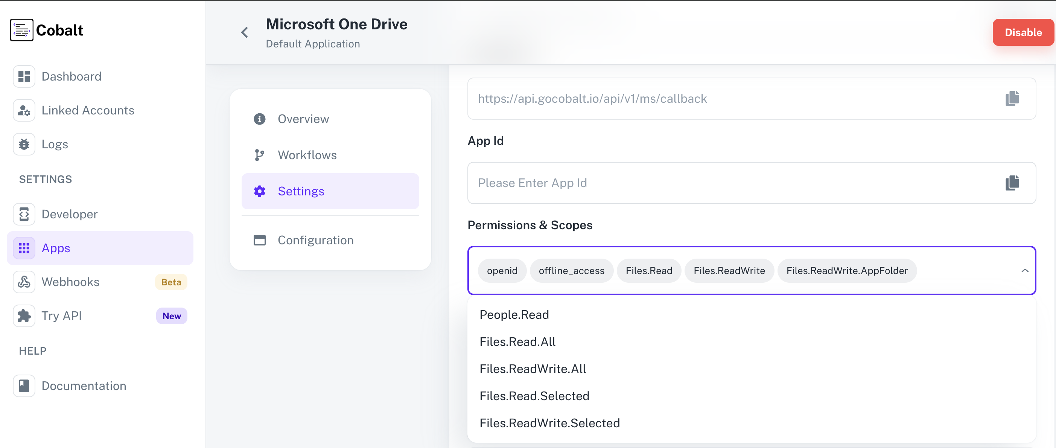Click the Cobalt logo
Viewport: 1056px width, 448px height.
46,30
